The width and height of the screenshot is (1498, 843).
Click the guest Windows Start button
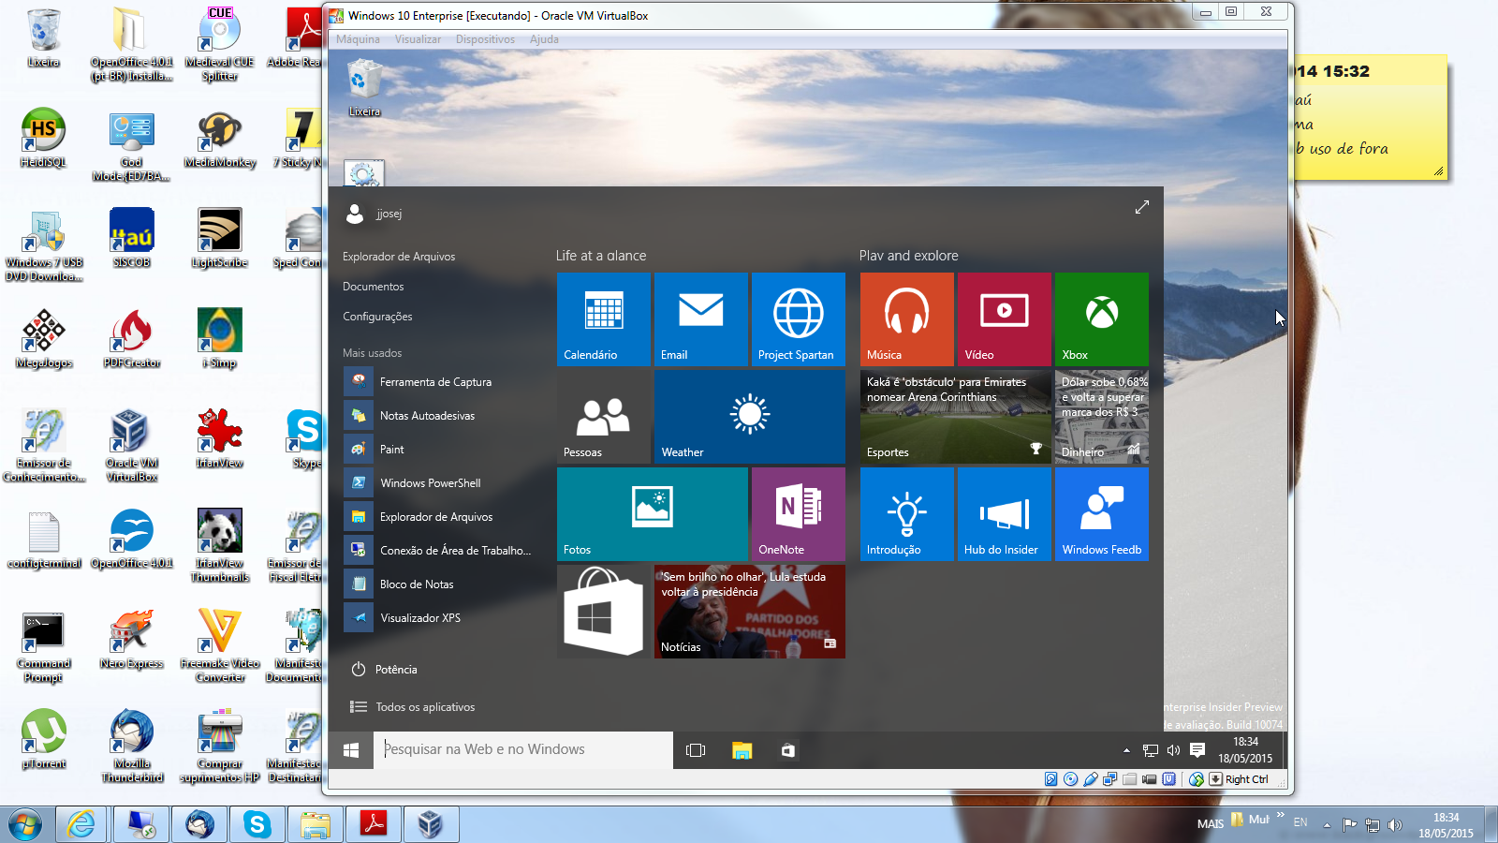coord(351,750)
